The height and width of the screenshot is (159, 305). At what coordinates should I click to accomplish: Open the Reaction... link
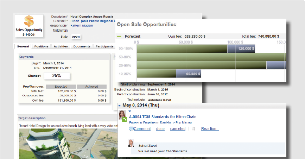[210, 129]
